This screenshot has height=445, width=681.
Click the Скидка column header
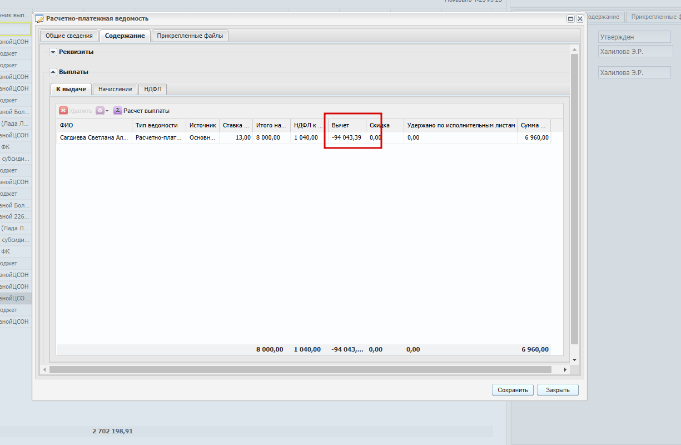pos(385,125)
